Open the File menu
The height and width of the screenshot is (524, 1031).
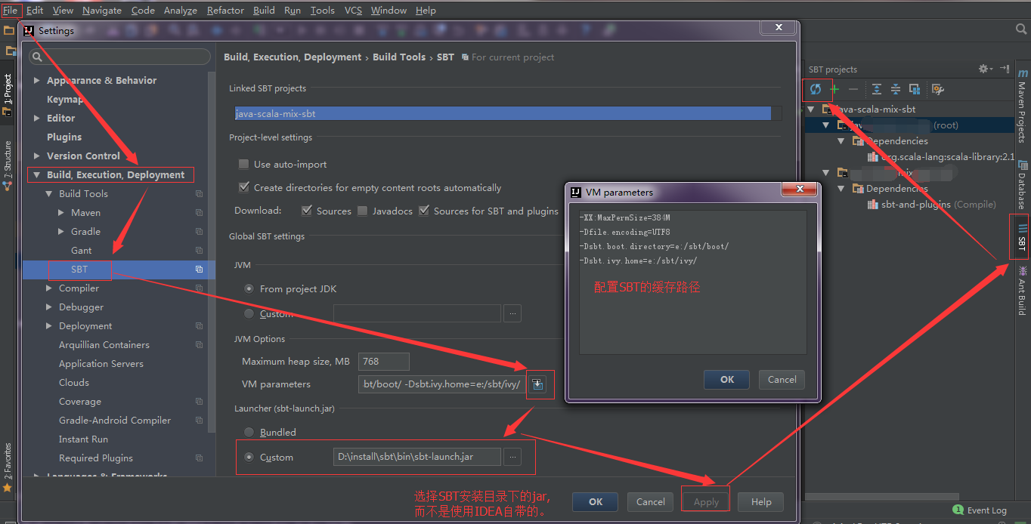pos(10,11)
